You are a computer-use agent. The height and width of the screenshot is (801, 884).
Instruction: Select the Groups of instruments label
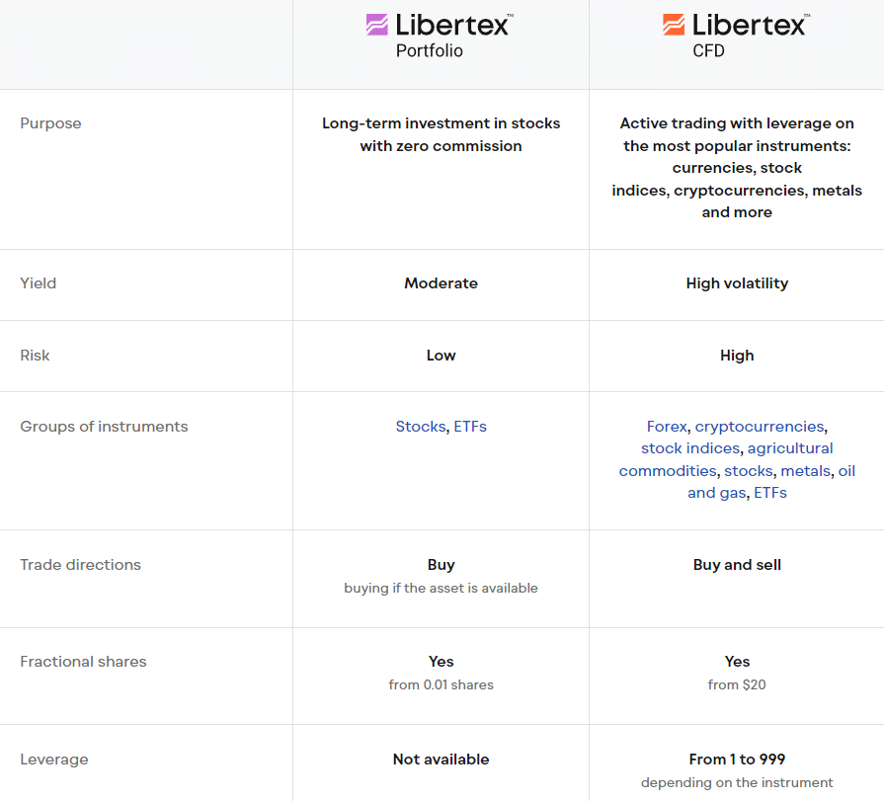click(x=104, y=427)
